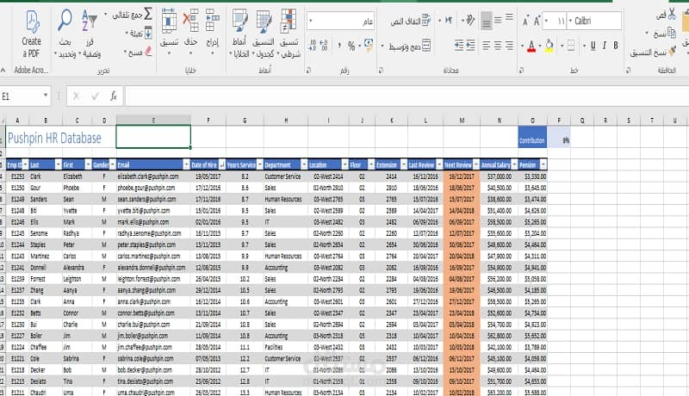Open the Email column filter dropdown
689x396 pixels.
tap(186, 164)
